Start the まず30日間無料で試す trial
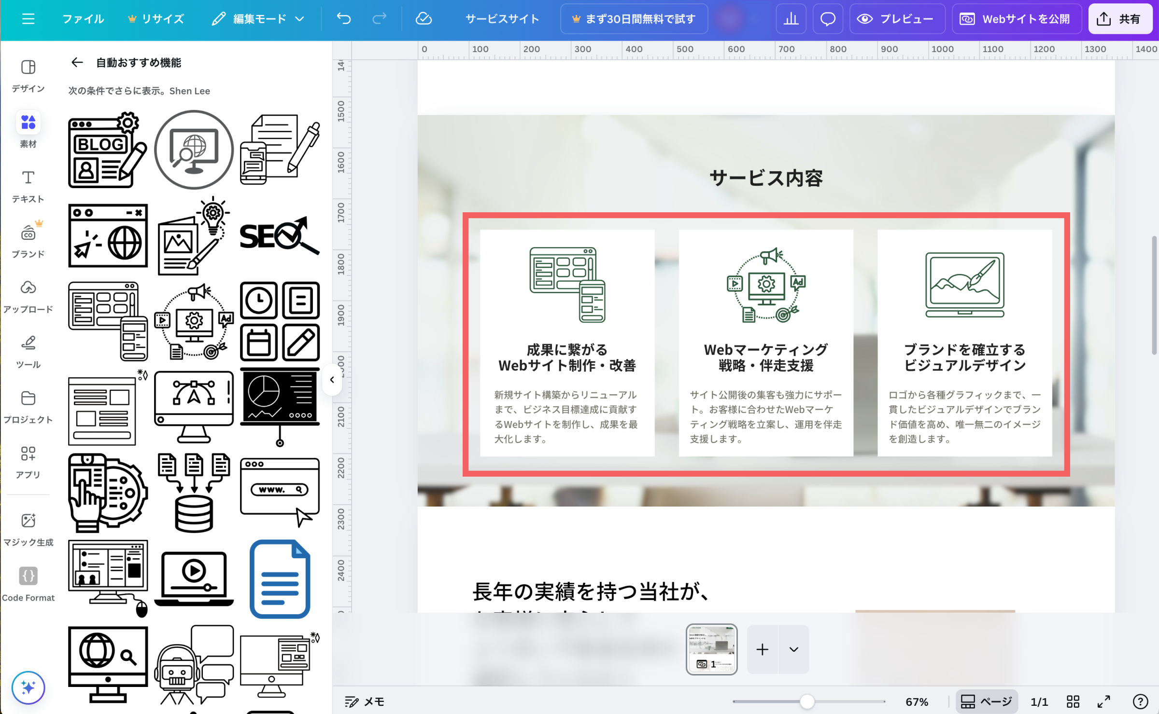This screenshot has height=714, width=1159. [634, 19]
